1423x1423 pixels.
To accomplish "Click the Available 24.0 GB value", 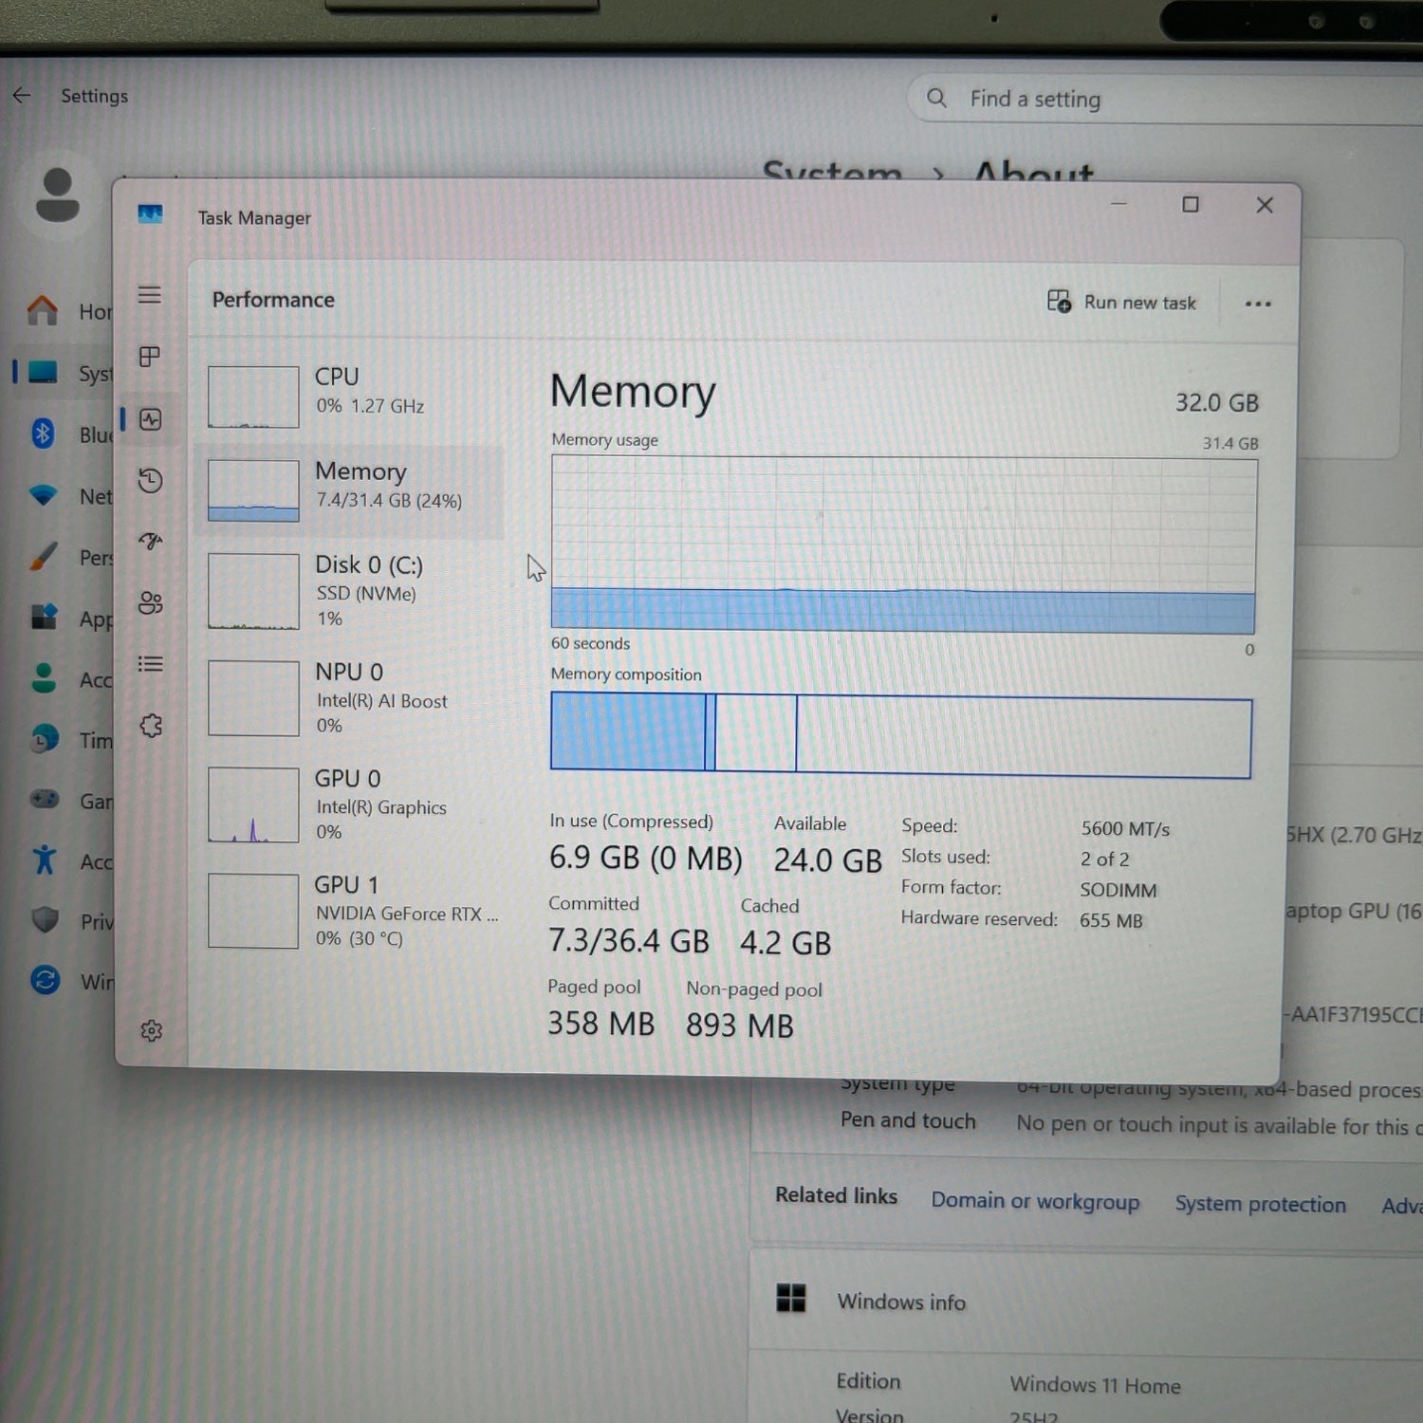I will coord(827,860).
